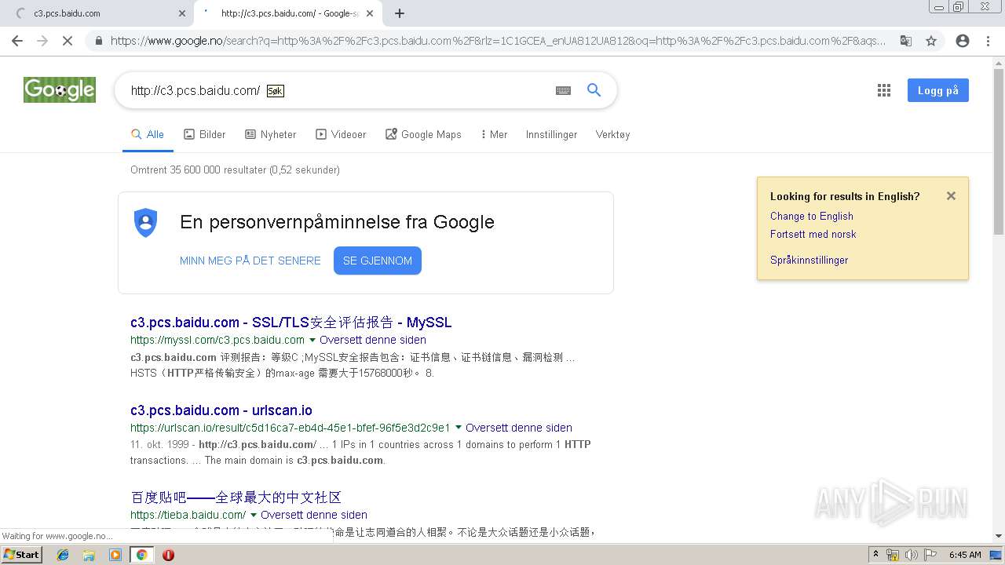The image size is (1005, 565).
Task: Open the Chrome profile avatar menu
Action: click(963, 41)
